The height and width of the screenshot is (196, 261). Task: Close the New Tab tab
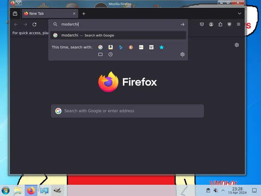[x=74, y=14]
